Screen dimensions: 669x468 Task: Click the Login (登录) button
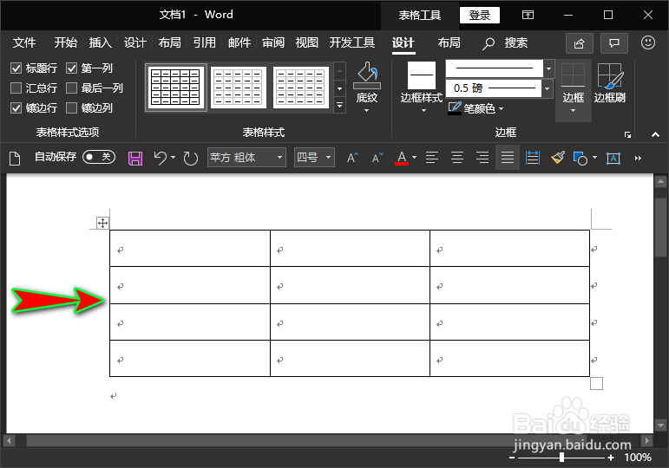(480, 16)
